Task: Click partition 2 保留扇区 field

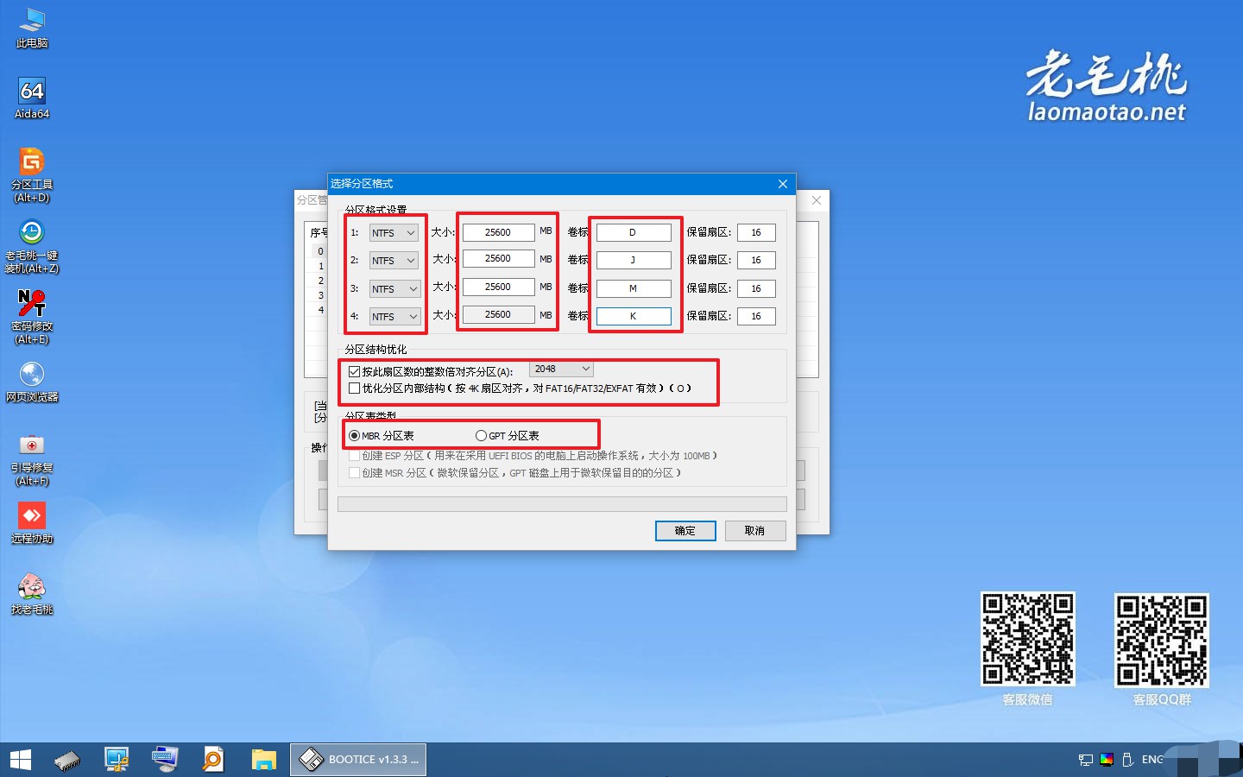Action: click(756, 260)
